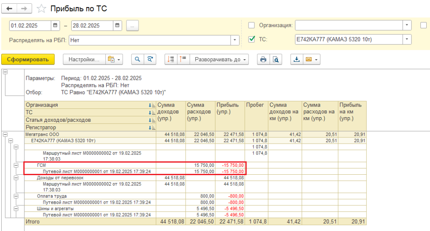Click the Find next icon in toolbar

point(150,59)
